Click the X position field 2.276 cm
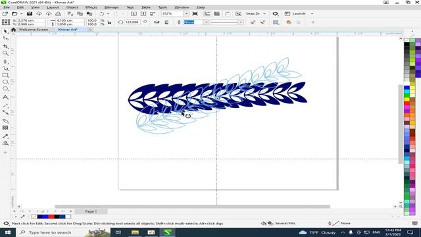Image resolution: width=421 pixels, height=237 pixels. [31, 20]
